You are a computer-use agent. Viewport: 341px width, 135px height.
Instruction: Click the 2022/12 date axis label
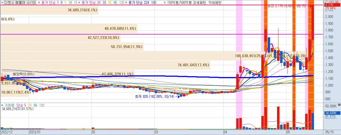click(6, 132)
